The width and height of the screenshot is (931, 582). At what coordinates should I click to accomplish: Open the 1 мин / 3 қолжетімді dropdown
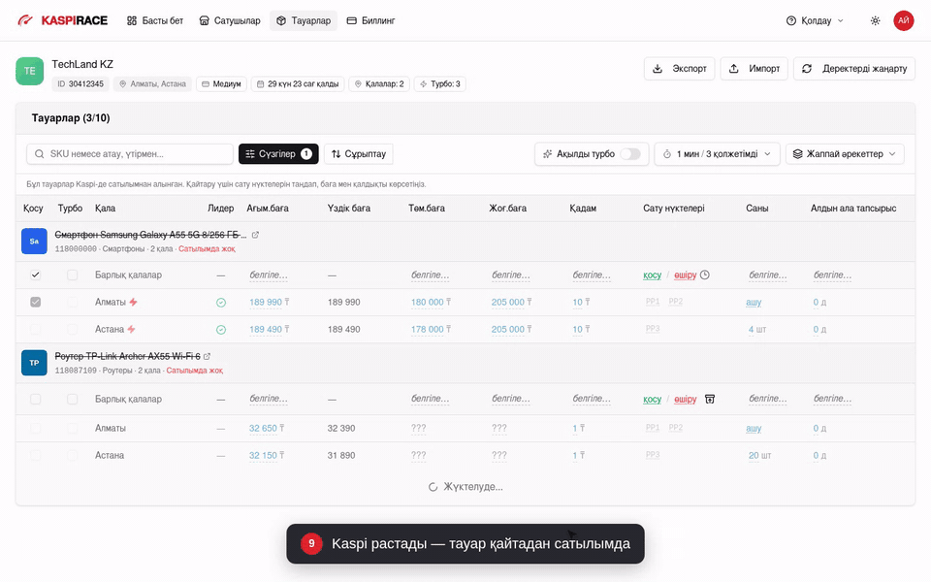pyautogui.click(x=718, y=154)
